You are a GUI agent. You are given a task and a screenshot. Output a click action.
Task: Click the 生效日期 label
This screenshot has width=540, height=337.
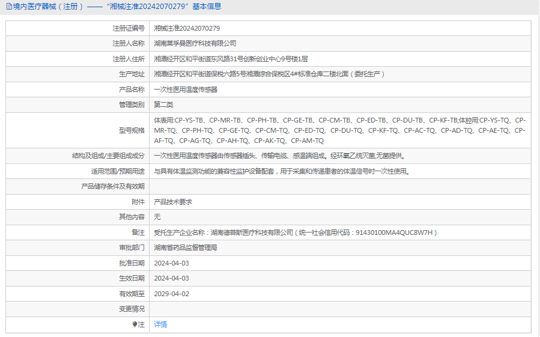point(132,278)
